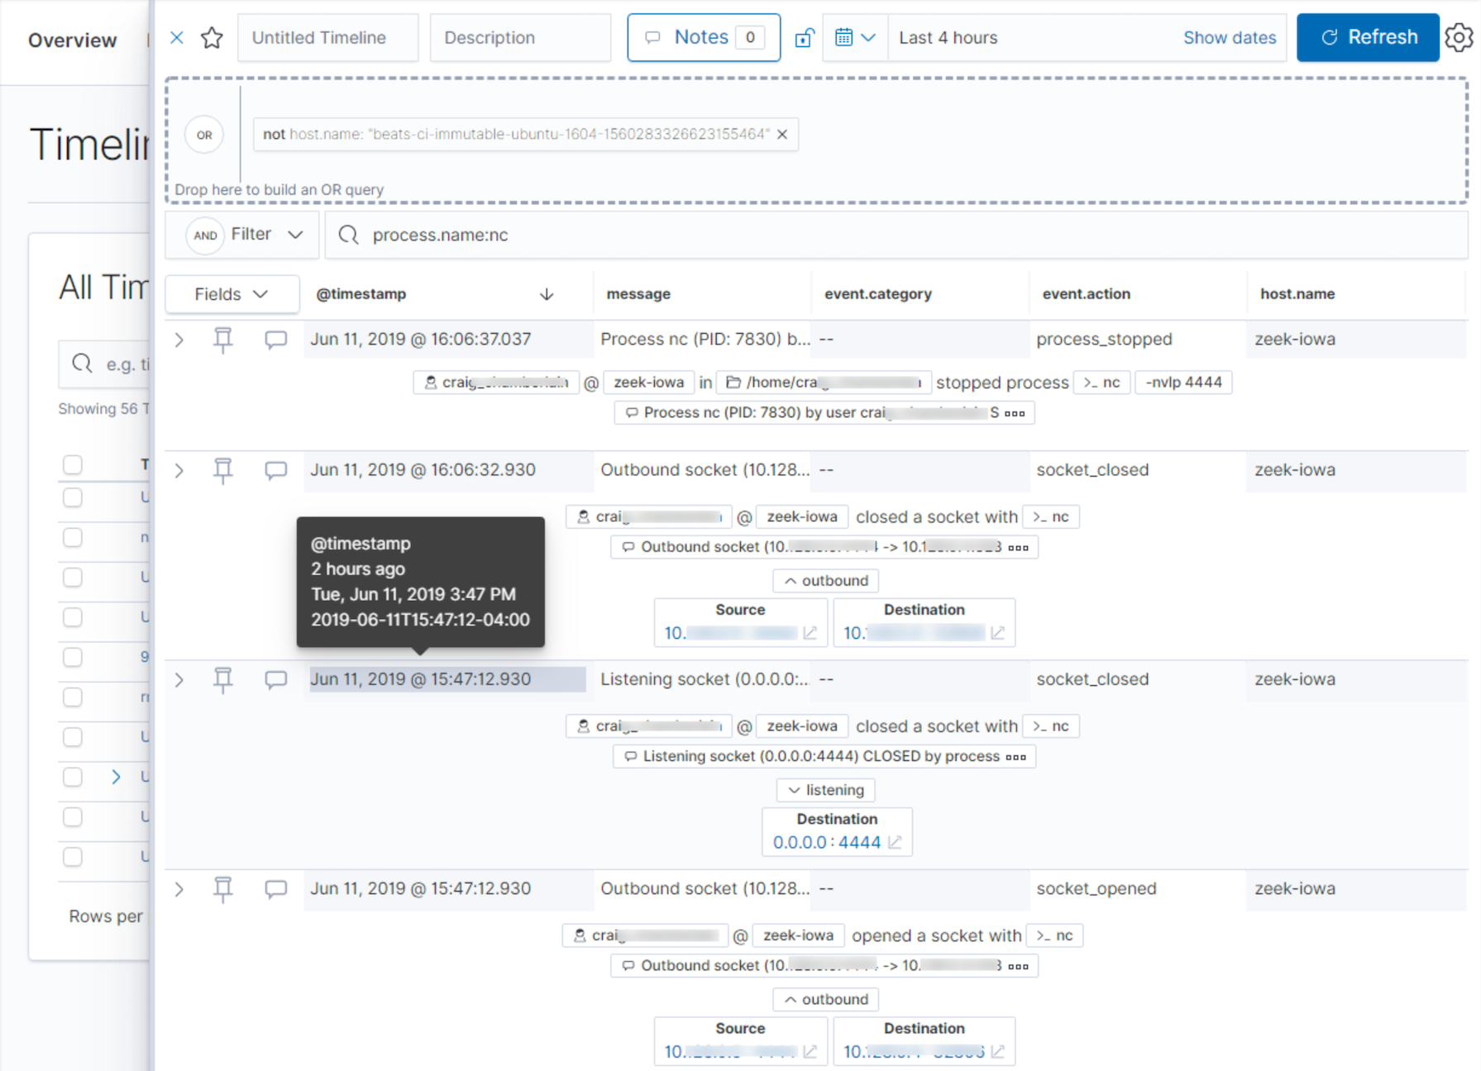Sort by @timestamp arrow icon

pos(547,294)
